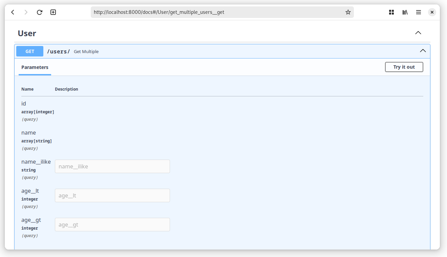Click the forward navigation arrow
This screenshot has height=257, width=447.
(x=26, y=12)
